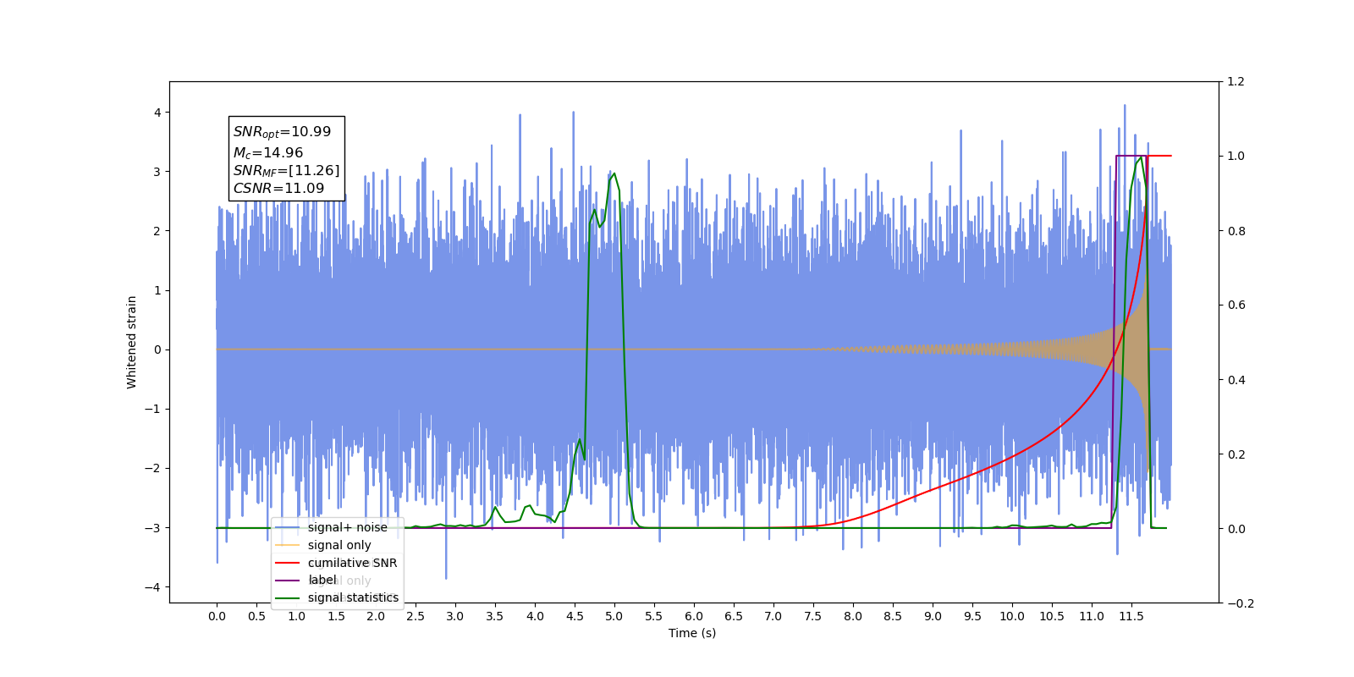Click the −0.2 tick on the right axis
Image resolution: width=1354 pixels, height=677 pixels.
[1241, 603]
